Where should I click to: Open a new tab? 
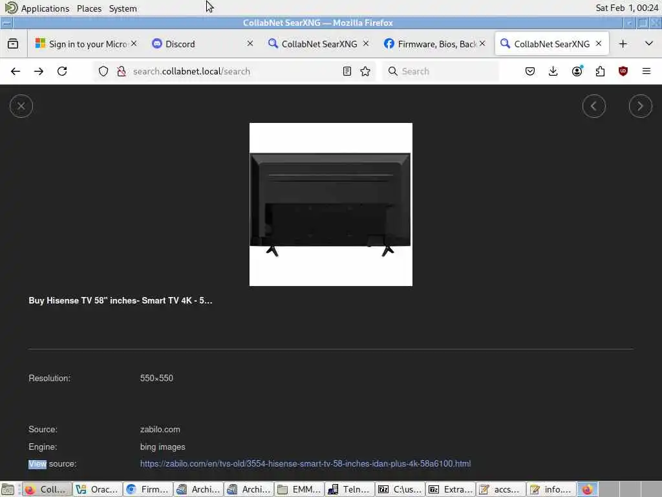(623, 43)
